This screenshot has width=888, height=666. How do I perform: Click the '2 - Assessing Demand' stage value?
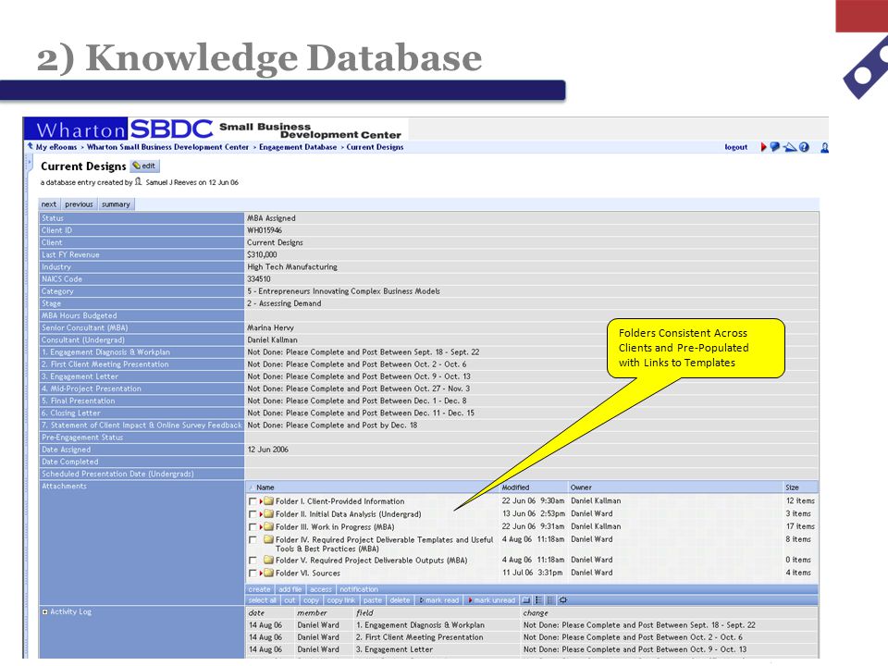[x=284, y=303]
